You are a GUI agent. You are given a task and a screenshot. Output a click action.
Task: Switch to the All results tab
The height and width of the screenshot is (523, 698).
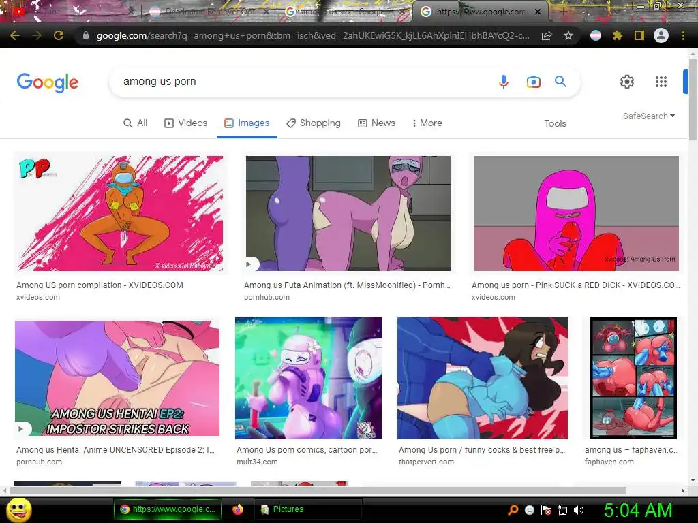136,123
